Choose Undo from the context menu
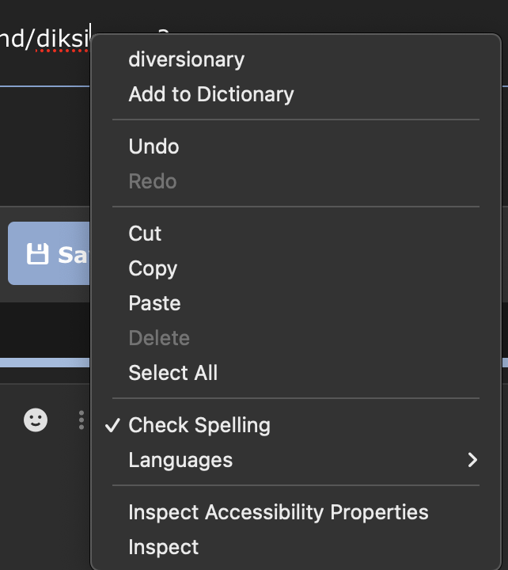Screen dimensions: 508x570 (154, 146)
